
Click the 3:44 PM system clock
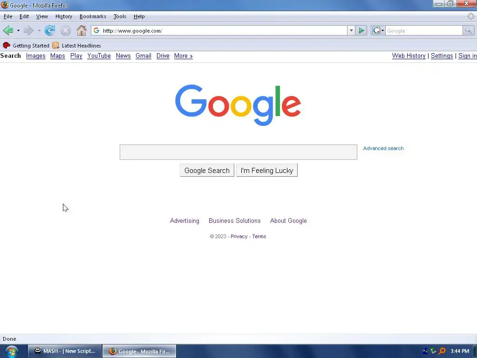(460, 351)
